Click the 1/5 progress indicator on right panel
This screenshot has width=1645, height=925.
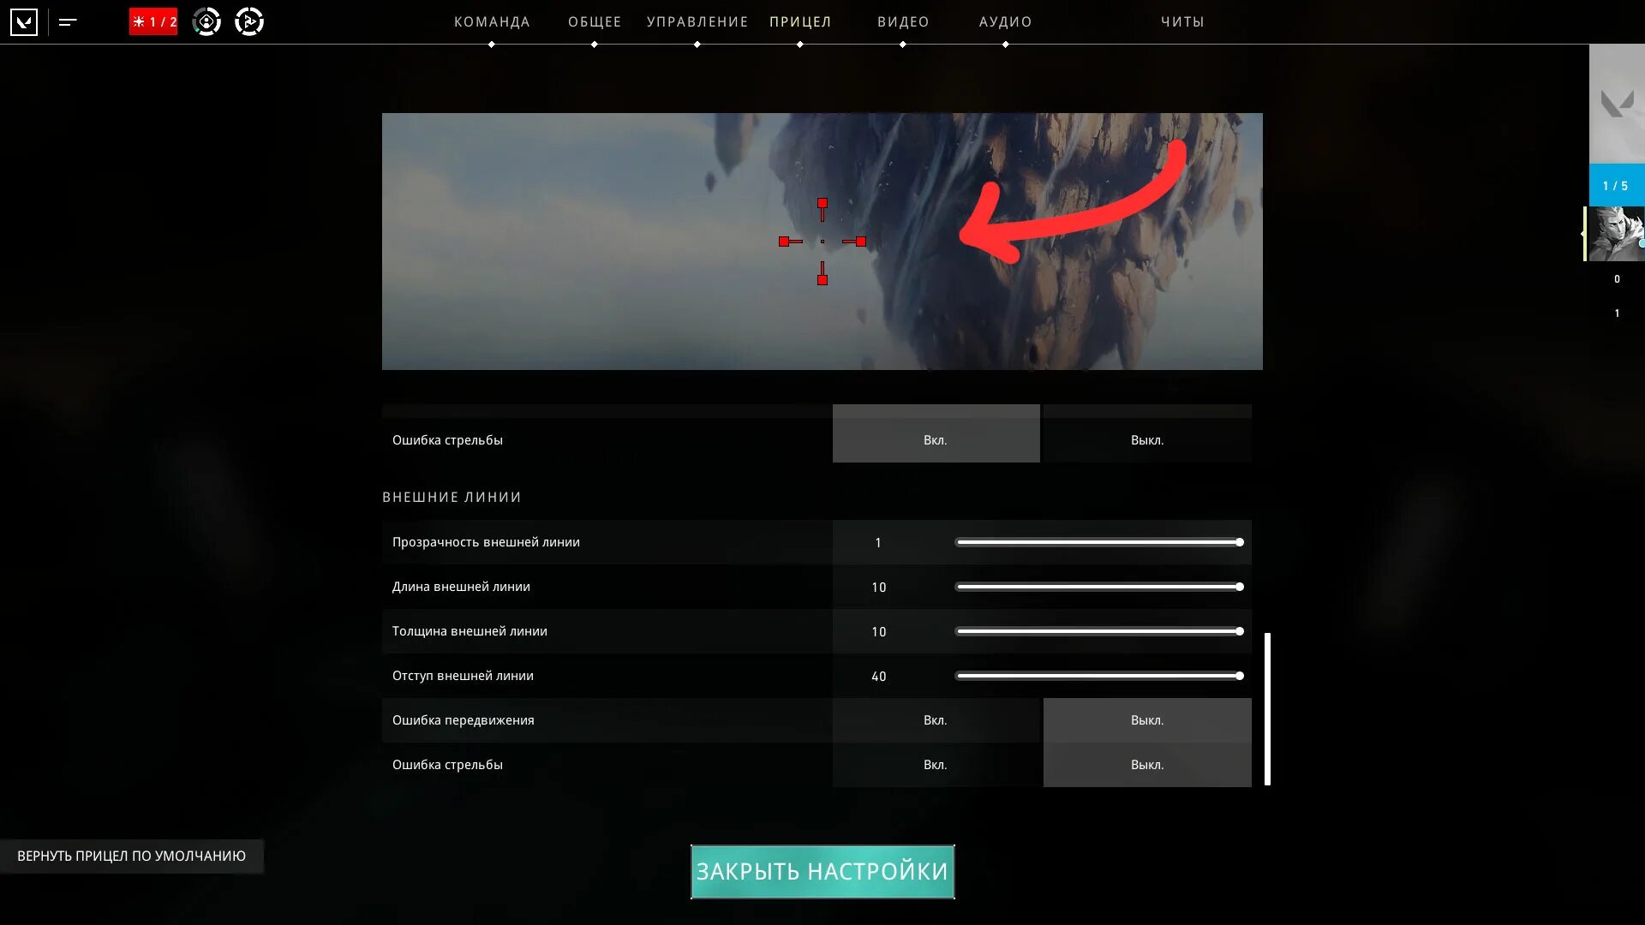coord(1618,184)
